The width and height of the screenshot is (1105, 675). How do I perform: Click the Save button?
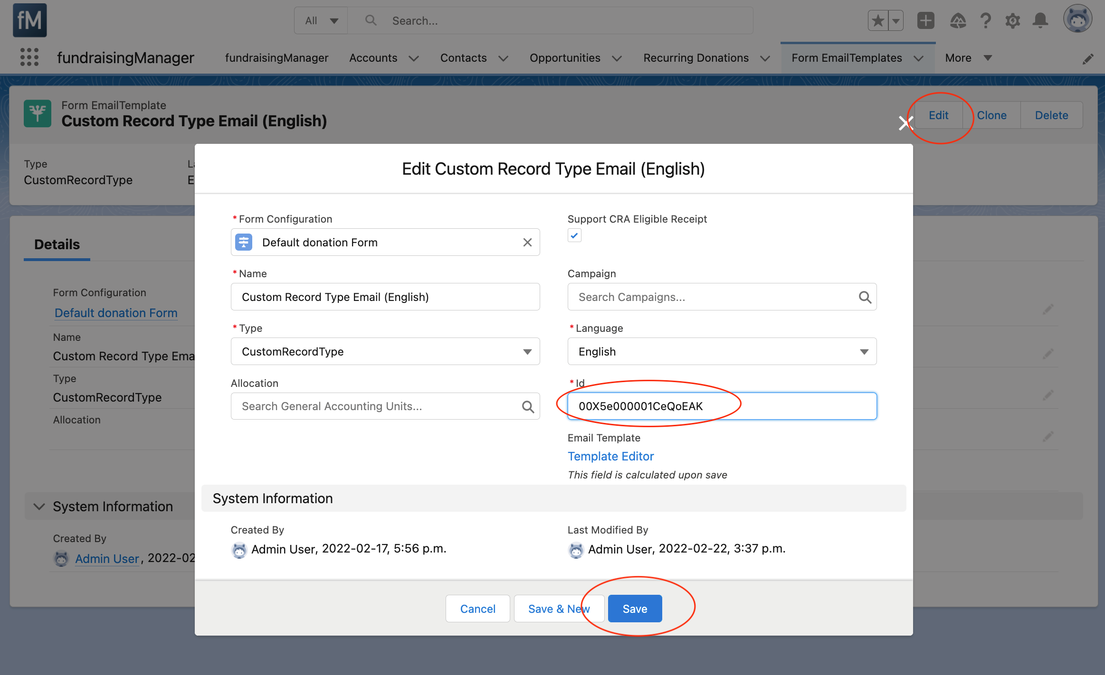635,609
